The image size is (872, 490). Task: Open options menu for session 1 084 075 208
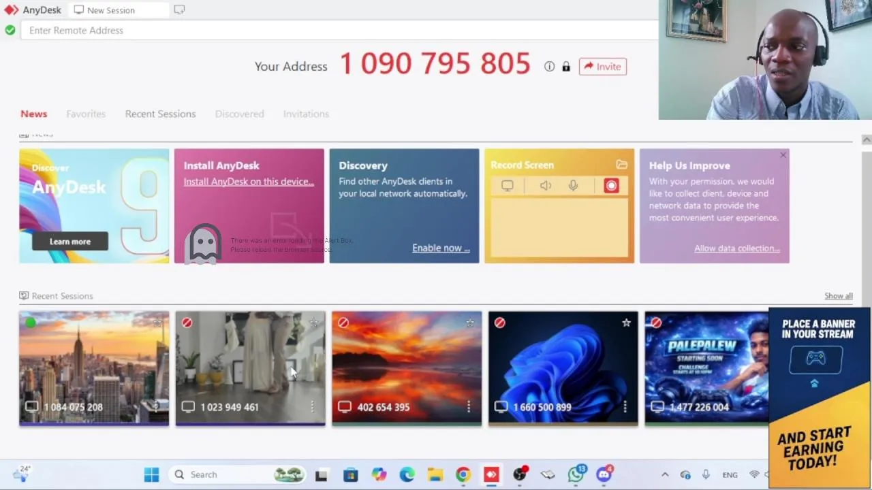[x=155, y=407]
